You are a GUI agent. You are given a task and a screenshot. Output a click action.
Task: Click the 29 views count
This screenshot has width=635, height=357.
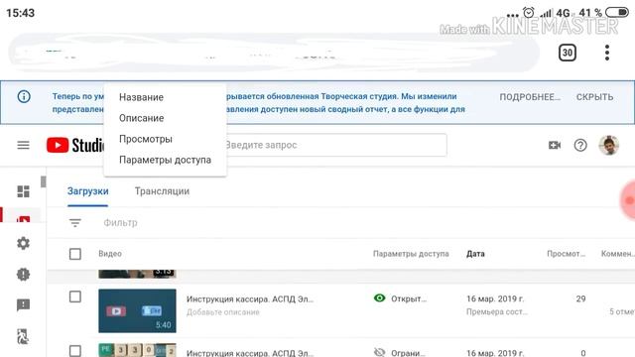coord(580,298)
